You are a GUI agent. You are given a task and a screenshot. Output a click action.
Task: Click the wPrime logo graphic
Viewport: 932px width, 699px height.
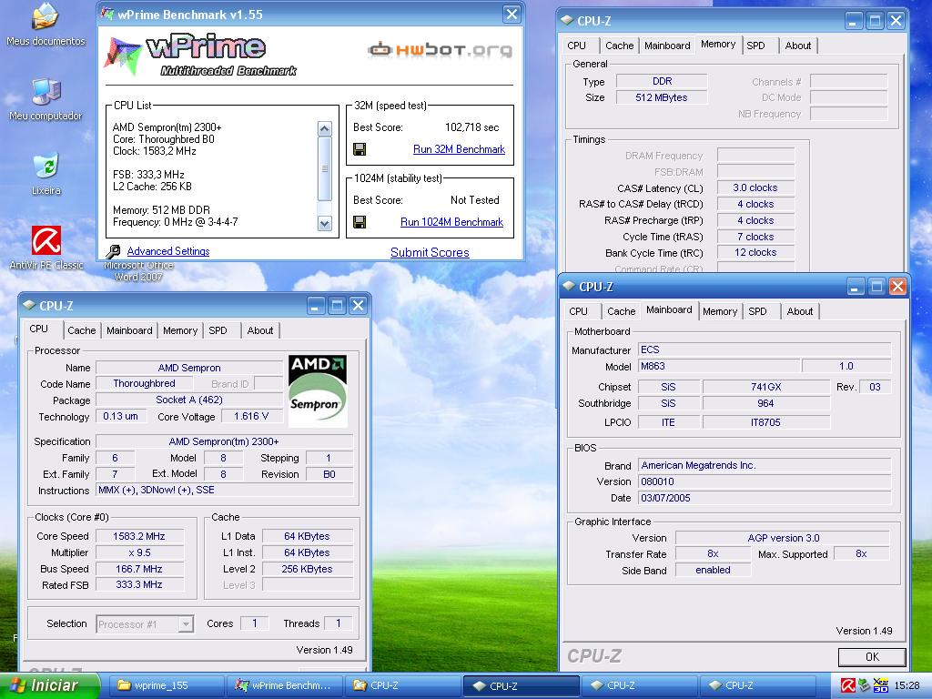pyautogui.click(x=200, y=56)
